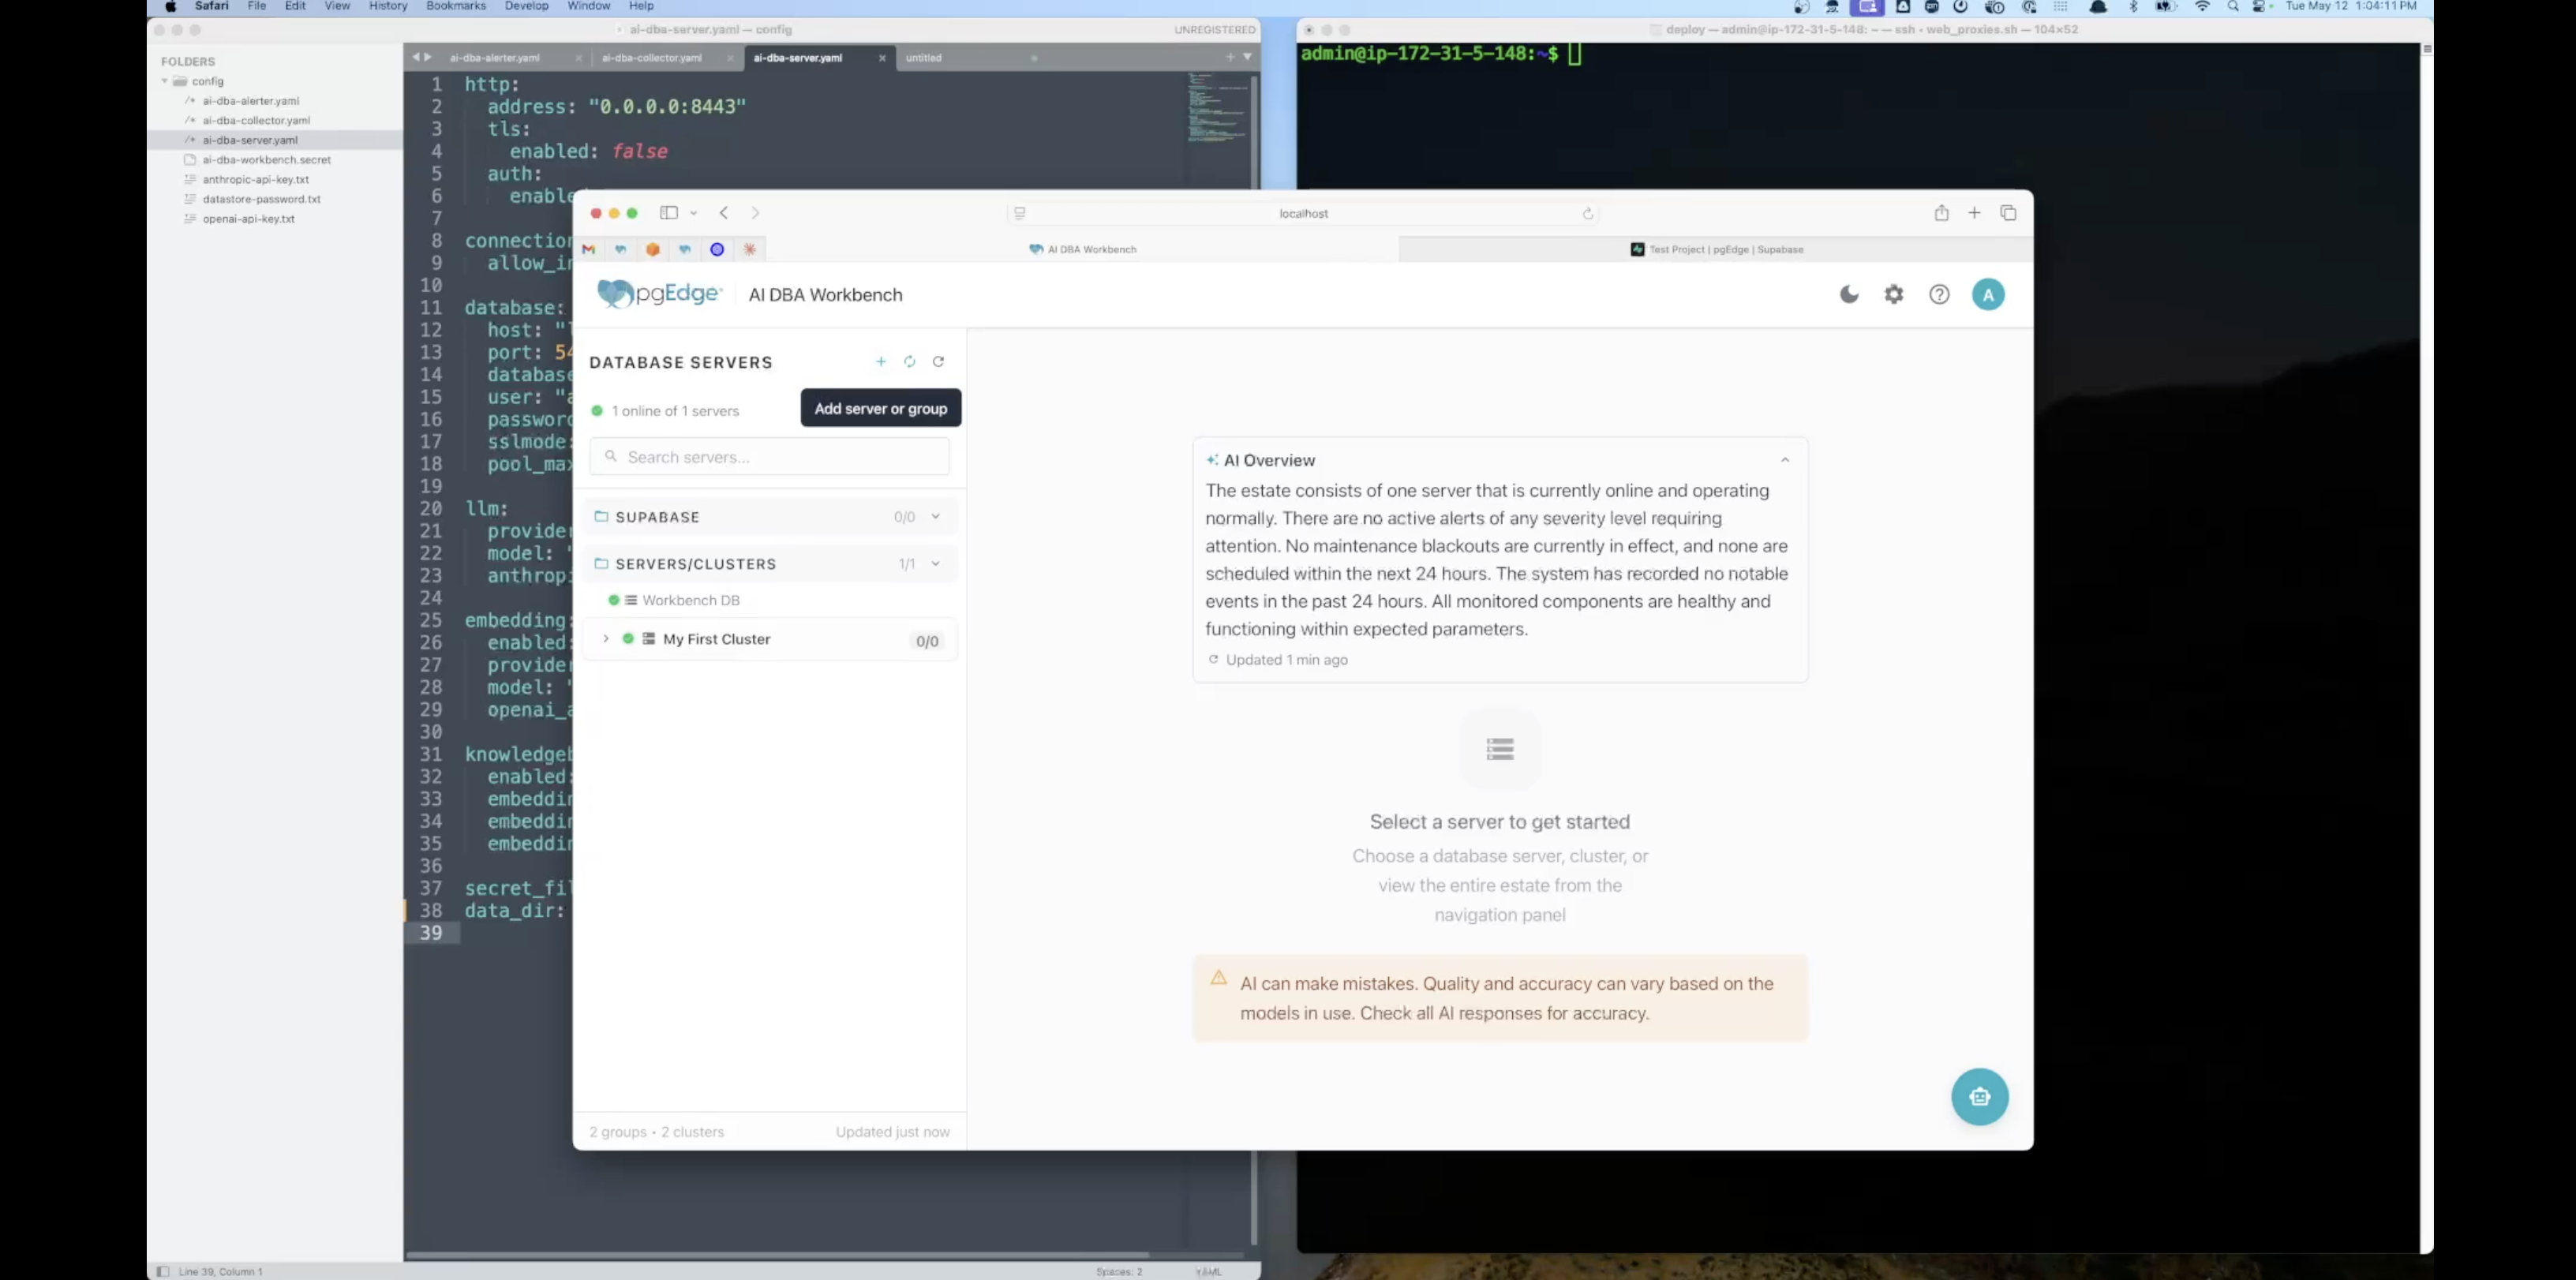Open anthropic-api-key.txt in the Sublime sidebar
The height and width of the screenshot is (1280, 2576).
[256, 179]
